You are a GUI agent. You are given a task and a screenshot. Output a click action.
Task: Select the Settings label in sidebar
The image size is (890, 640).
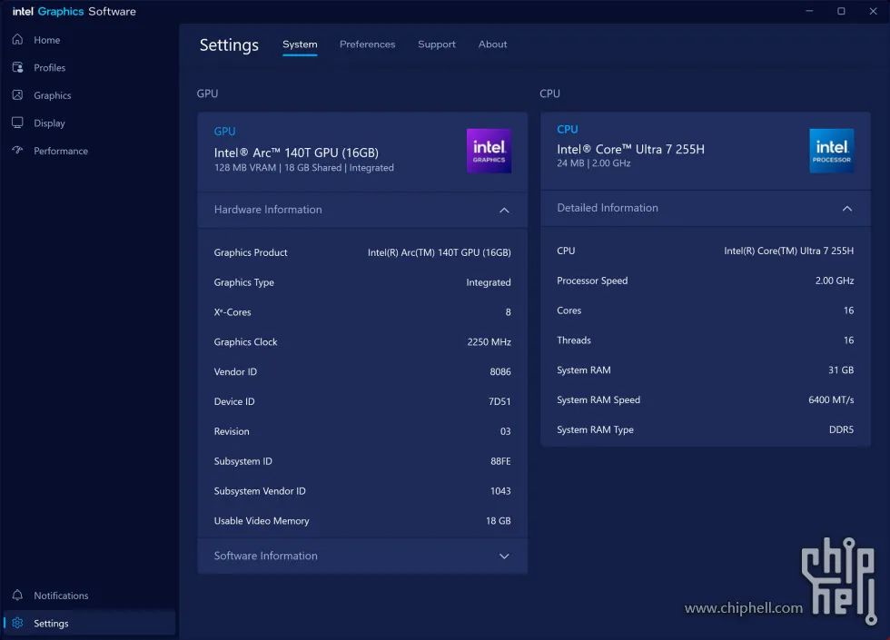[51, 623]
